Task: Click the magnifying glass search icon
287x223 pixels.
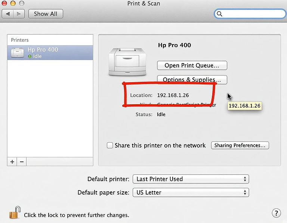Action: tap(219, 14)
